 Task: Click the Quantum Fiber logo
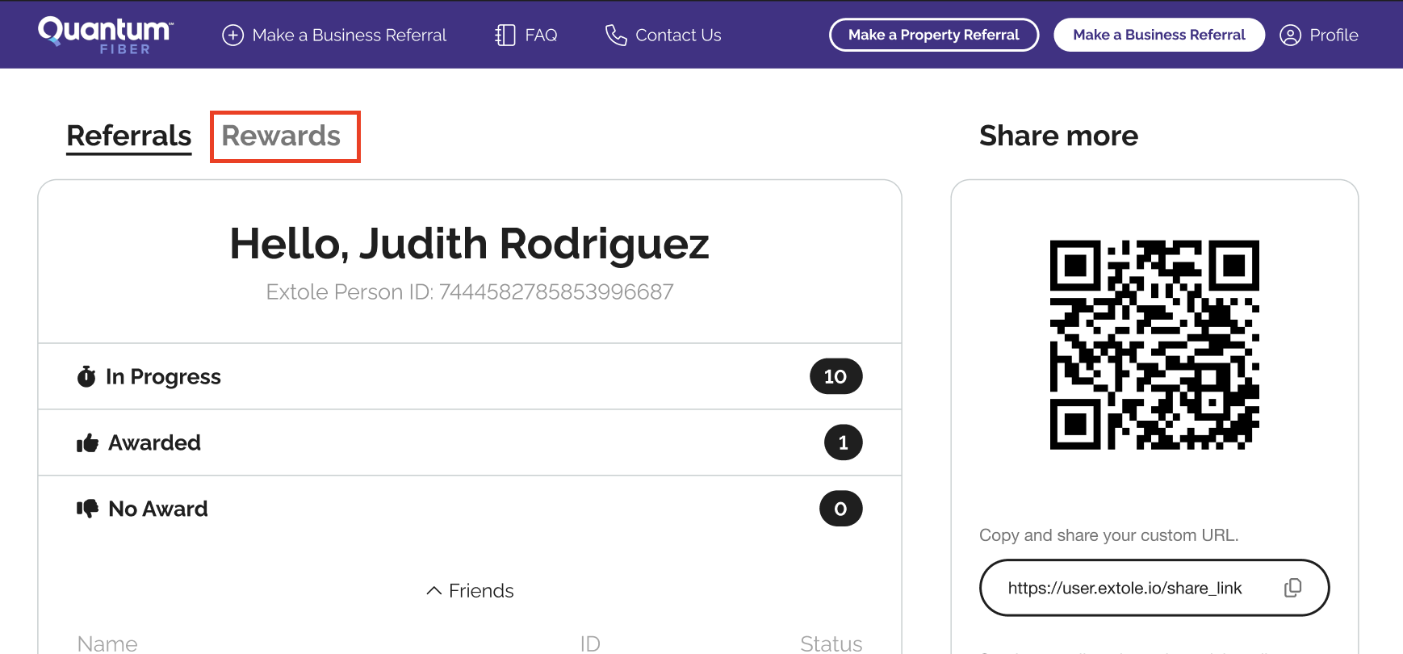[x=105, y=35]
